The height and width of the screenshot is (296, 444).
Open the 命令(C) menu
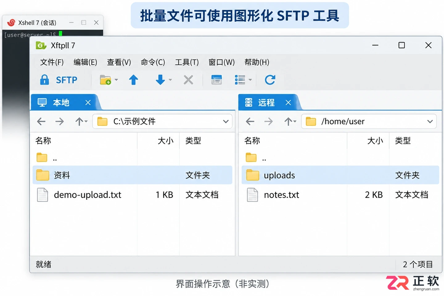point(153,62)
